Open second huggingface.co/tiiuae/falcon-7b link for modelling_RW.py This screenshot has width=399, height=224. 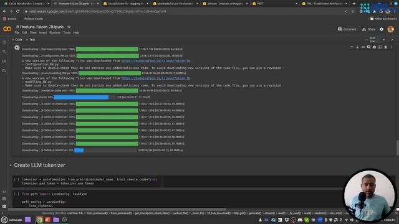[156, 78]
